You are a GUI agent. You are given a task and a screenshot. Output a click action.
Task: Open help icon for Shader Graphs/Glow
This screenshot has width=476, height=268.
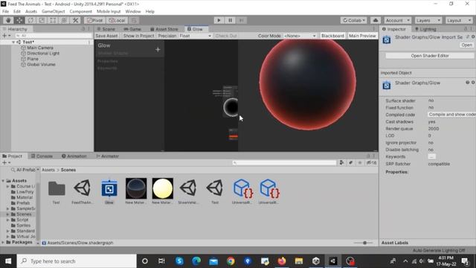pyautogui.click(x=468, y=83)
